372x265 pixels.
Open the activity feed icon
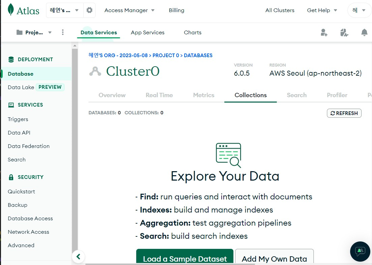(344, 33)
